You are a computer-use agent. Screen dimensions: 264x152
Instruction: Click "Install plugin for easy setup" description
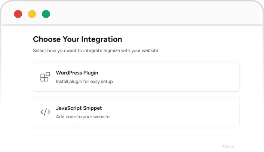tap(85, 82)
